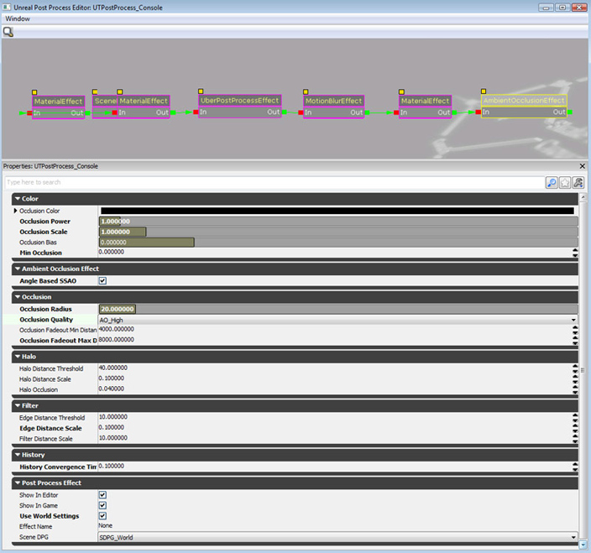Click the History Convergence Time value field
This screenshot has width=591, height=553.
[x=335, y=467]
